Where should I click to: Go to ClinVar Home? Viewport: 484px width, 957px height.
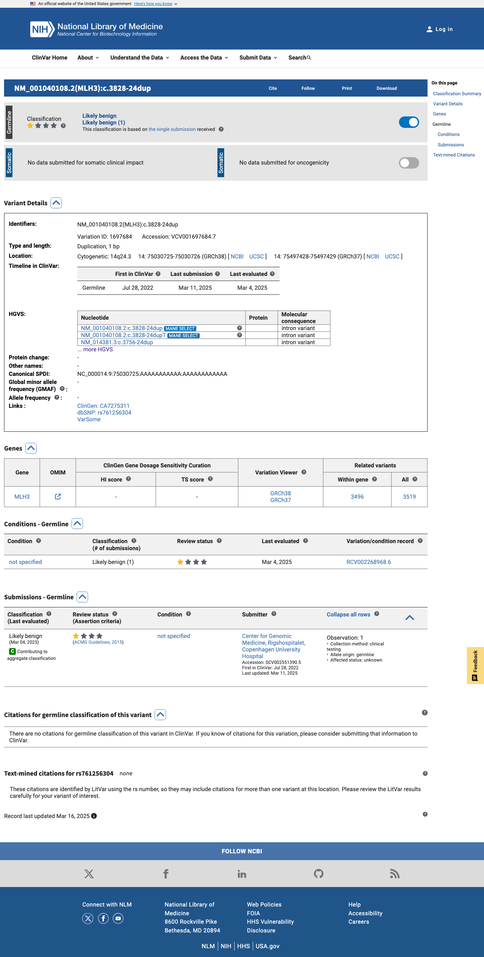(x=50, y=58)
